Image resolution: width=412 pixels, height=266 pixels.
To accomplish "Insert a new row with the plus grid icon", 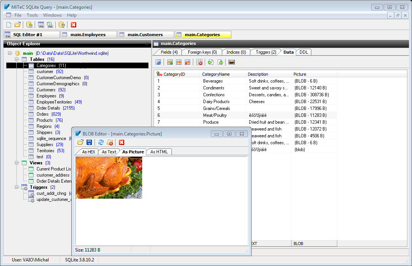I will coord(170,62).
